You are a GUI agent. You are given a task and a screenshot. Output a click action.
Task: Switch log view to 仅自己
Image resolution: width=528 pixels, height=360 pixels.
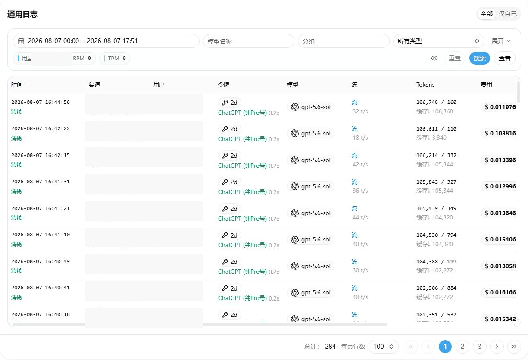[508, 14]
